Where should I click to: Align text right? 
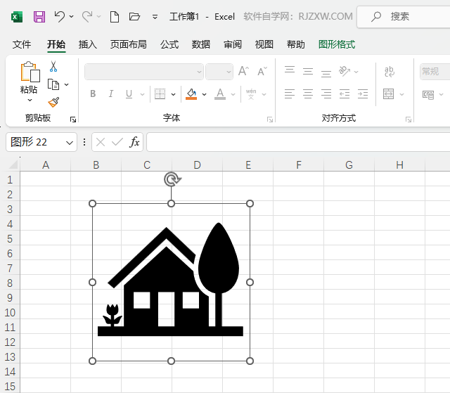pos(326,94)
